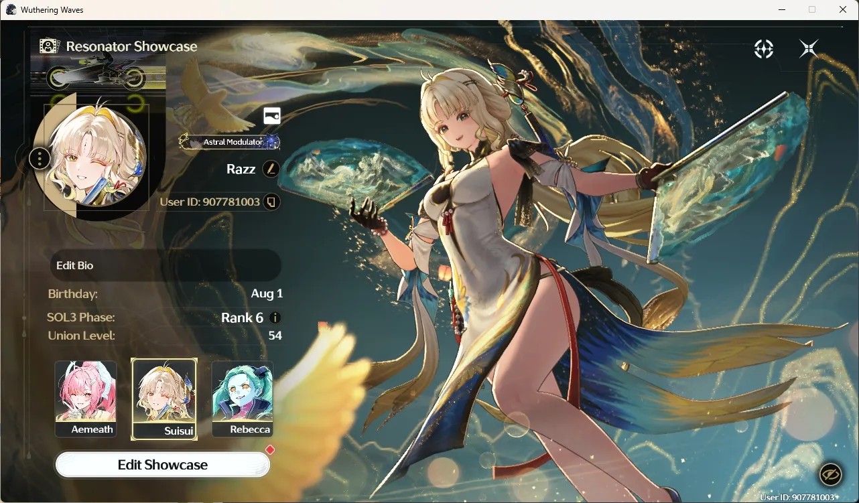Screen dimensions: 859x503
Task: Open the three-dot menu on the avatar
Action: [40, 159]
